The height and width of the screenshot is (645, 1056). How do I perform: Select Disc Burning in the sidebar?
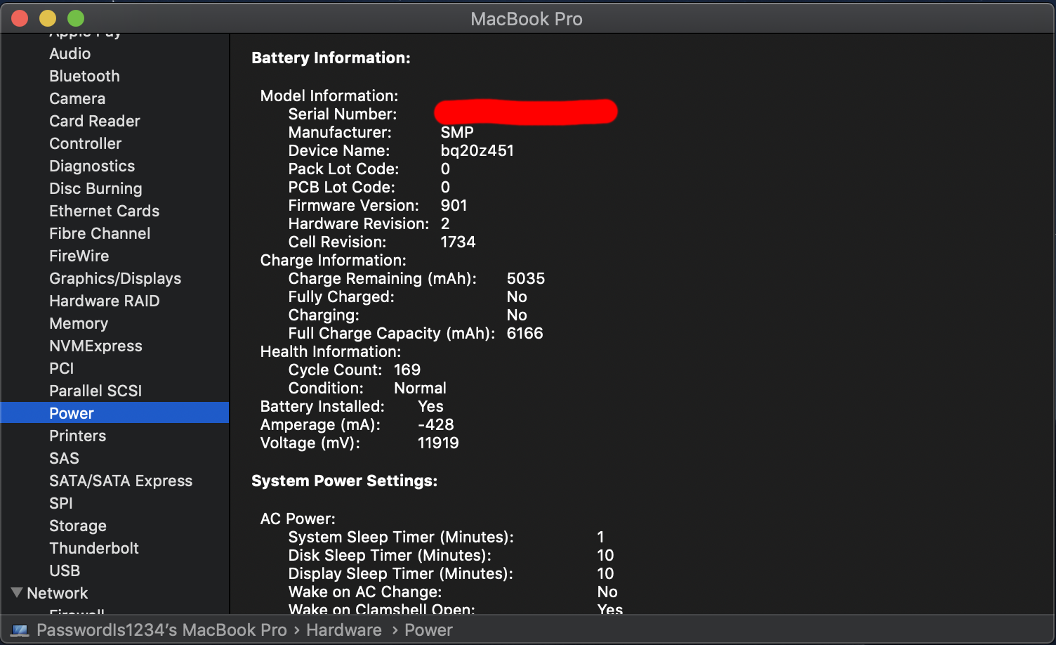[95, 188]
